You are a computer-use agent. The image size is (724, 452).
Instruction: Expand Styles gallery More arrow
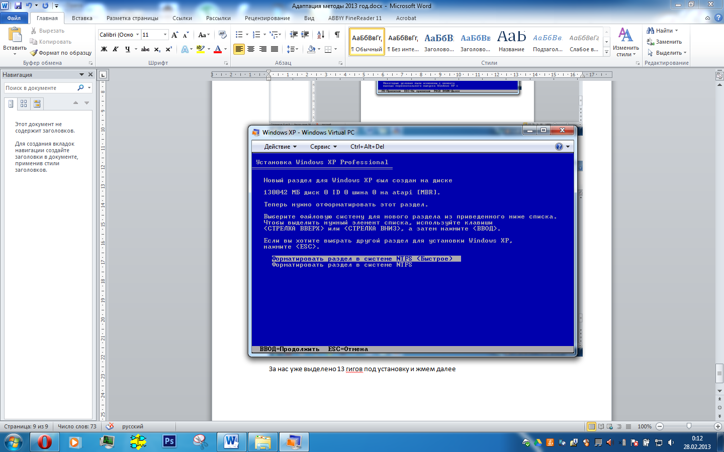[x=606, y=52]
